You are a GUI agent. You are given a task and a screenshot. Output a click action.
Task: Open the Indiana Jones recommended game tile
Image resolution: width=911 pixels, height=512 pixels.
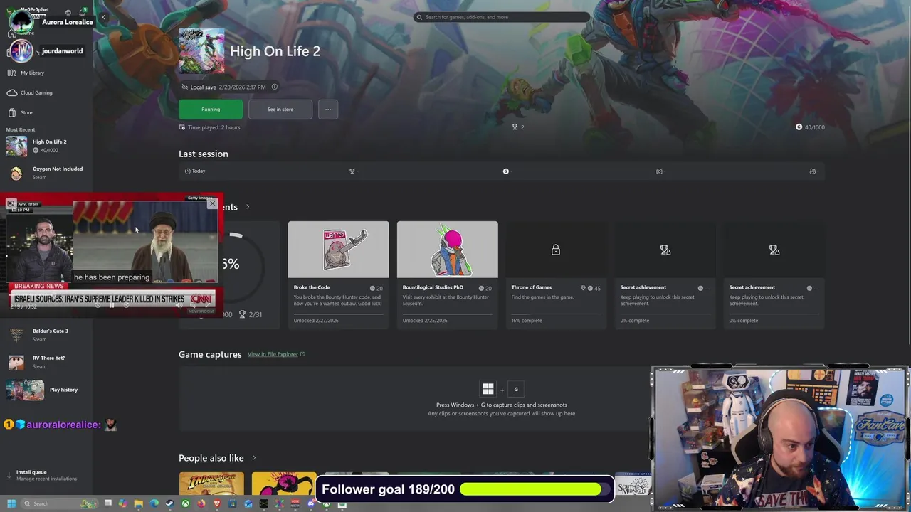[x=211, y=484]
